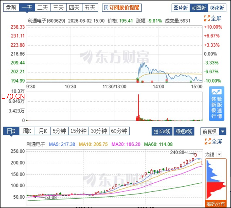Click the 缩短K线 shrink button
231x208 pixels.
(184, 131)
